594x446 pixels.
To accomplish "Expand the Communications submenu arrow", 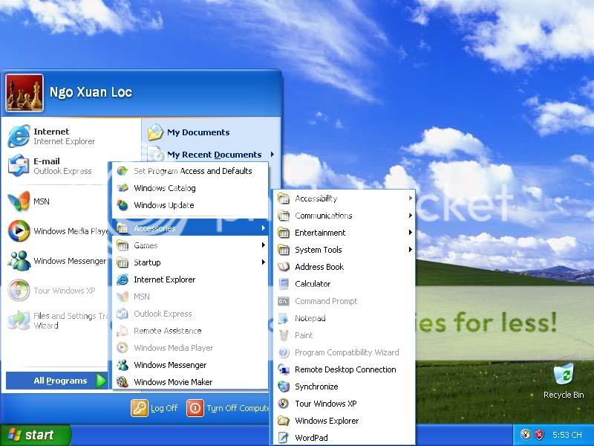I will click(411, 216).
